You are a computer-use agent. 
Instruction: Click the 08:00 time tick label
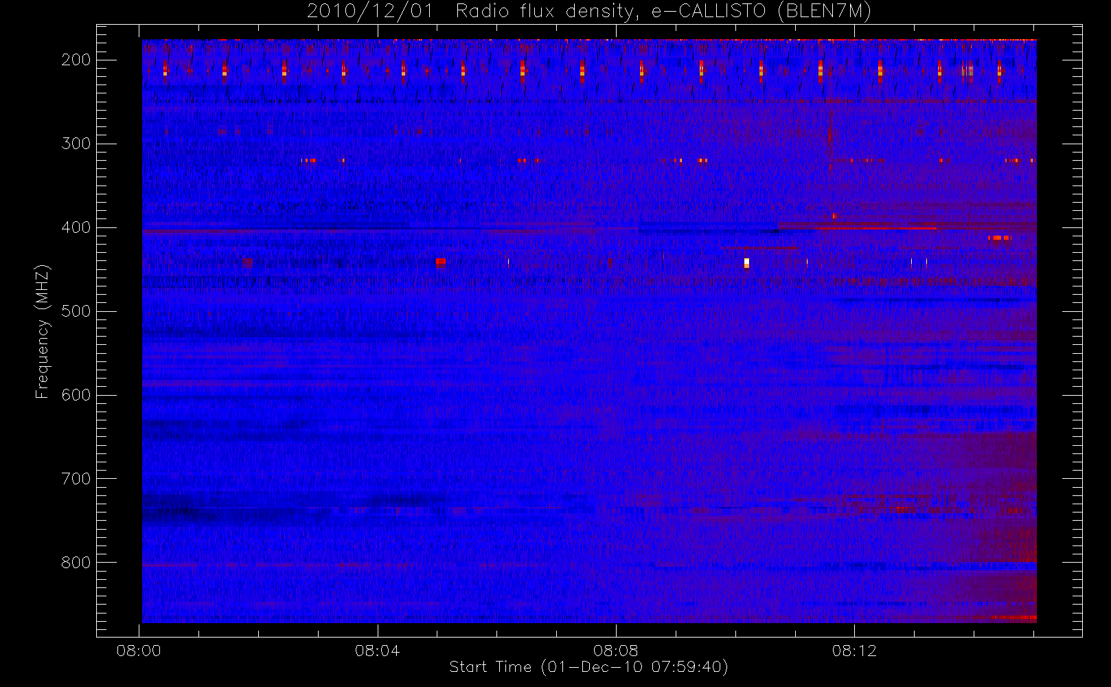point(139,651)
